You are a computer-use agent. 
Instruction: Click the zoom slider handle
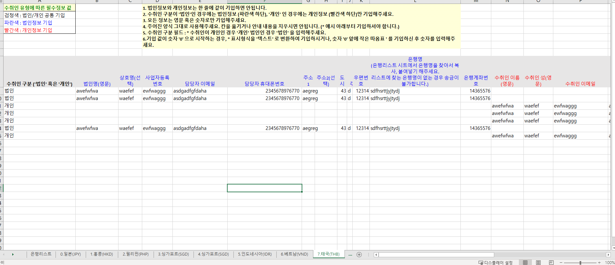coord(580,262)
